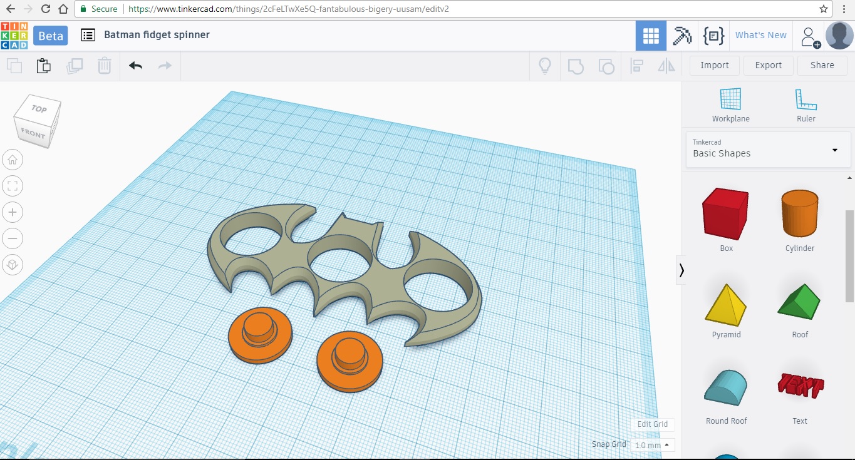
Task: Click the Flip mirror icon
Action: coord(666,66)
